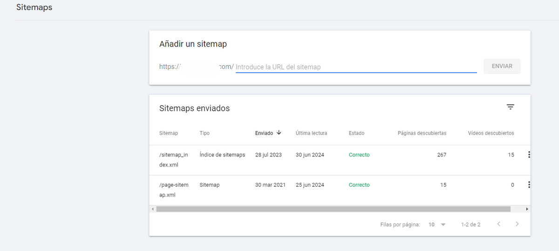Image resolution: width=559 pixels, height=251 pixels.
Task: Click the 267 discovered pages value
Action: (x=442, y=155)
